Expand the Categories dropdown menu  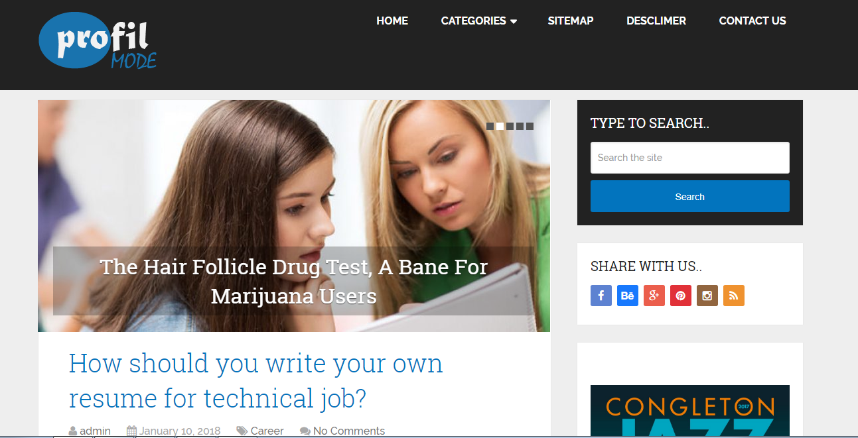pos(478,21)
